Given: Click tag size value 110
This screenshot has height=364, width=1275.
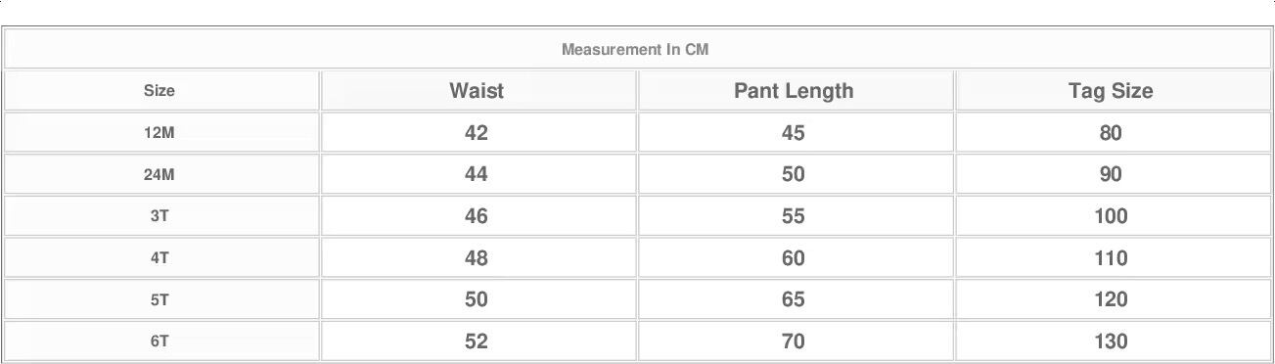Looking at the screenshot, I should [x=1111, y=258].
